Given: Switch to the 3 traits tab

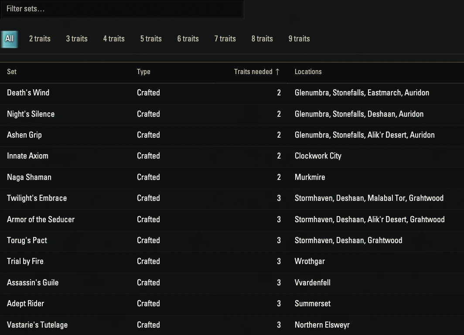Looking at the screenshot, I should 77,39.
